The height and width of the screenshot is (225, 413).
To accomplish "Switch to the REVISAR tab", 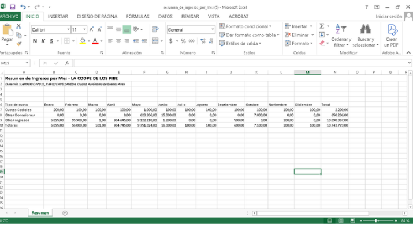I will (x=190, y=16).
